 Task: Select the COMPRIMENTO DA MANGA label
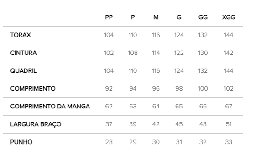tap(50, 106)
